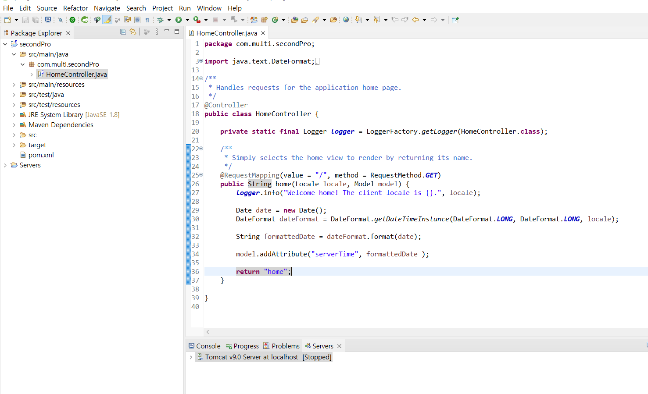Click the green Boot Dashboard power icon
This screenshot has width=648, height=394.
(x=72, y=20)
